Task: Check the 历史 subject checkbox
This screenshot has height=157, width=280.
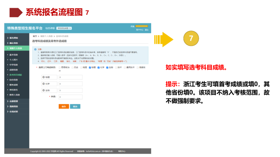Action: [72, 67]
